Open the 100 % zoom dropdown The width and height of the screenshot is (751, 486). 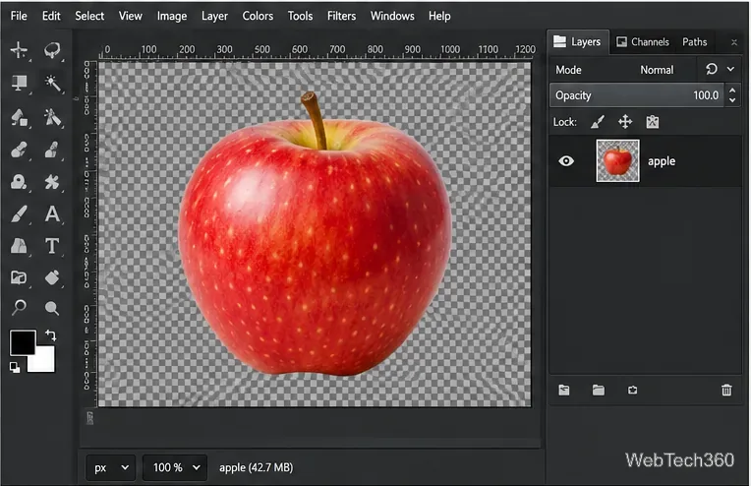pos(175,467)
